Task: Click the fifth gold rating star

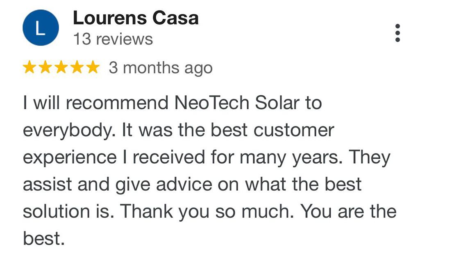Action: [93, 67]
